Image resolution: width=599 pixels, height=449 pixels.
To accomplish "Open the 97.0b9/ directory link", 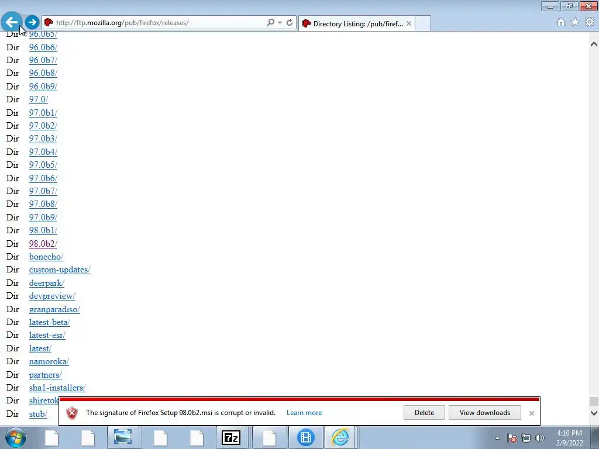I will click(x=43, y=217).
